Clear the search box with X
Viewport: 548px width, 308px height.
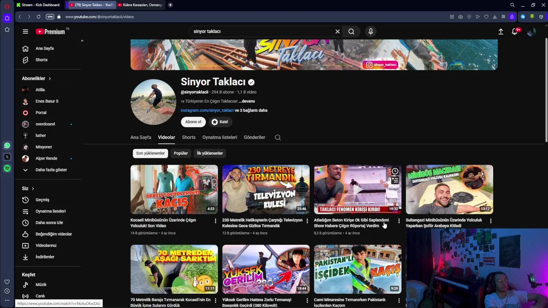[x=337, y=31]
